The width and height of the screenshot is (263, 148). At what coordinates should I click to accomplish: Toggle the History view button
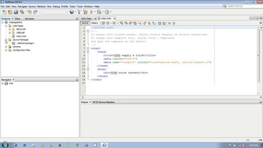tap(95, 23)
